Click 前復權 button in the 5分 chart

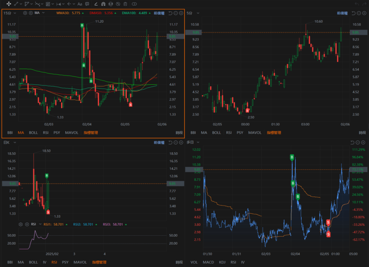[342, 13]
